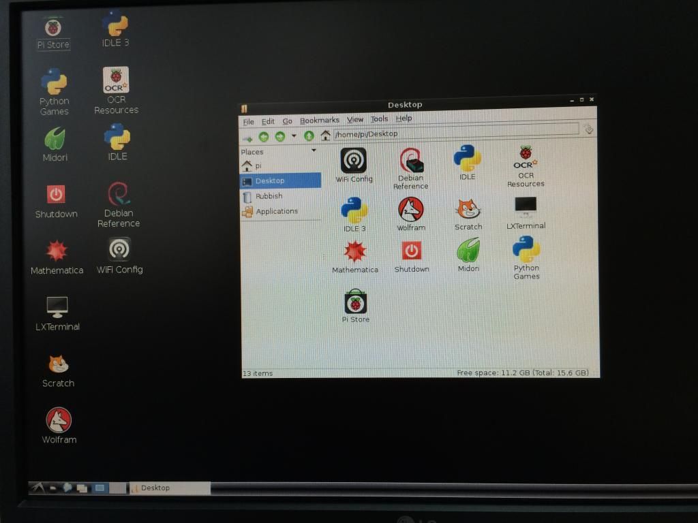The height and width of the screenshot is (523, 698).
Task: Select IDLE icon in the file manager
Action: pos(467,162)
